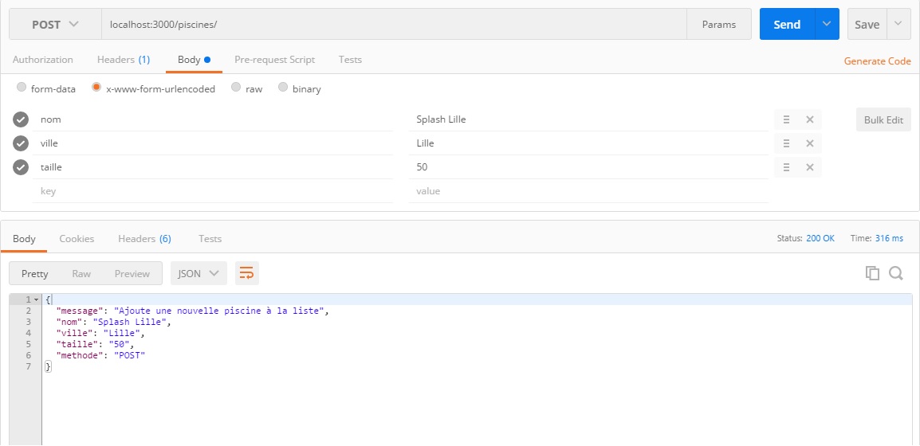
Task: Copy response body with the copy icon
Action: (x=872, y=273)
